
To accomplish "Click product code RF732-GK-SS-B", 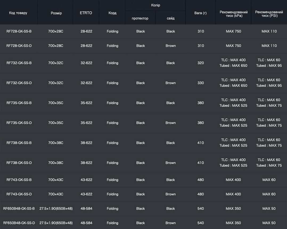I will tap(19, 63).
